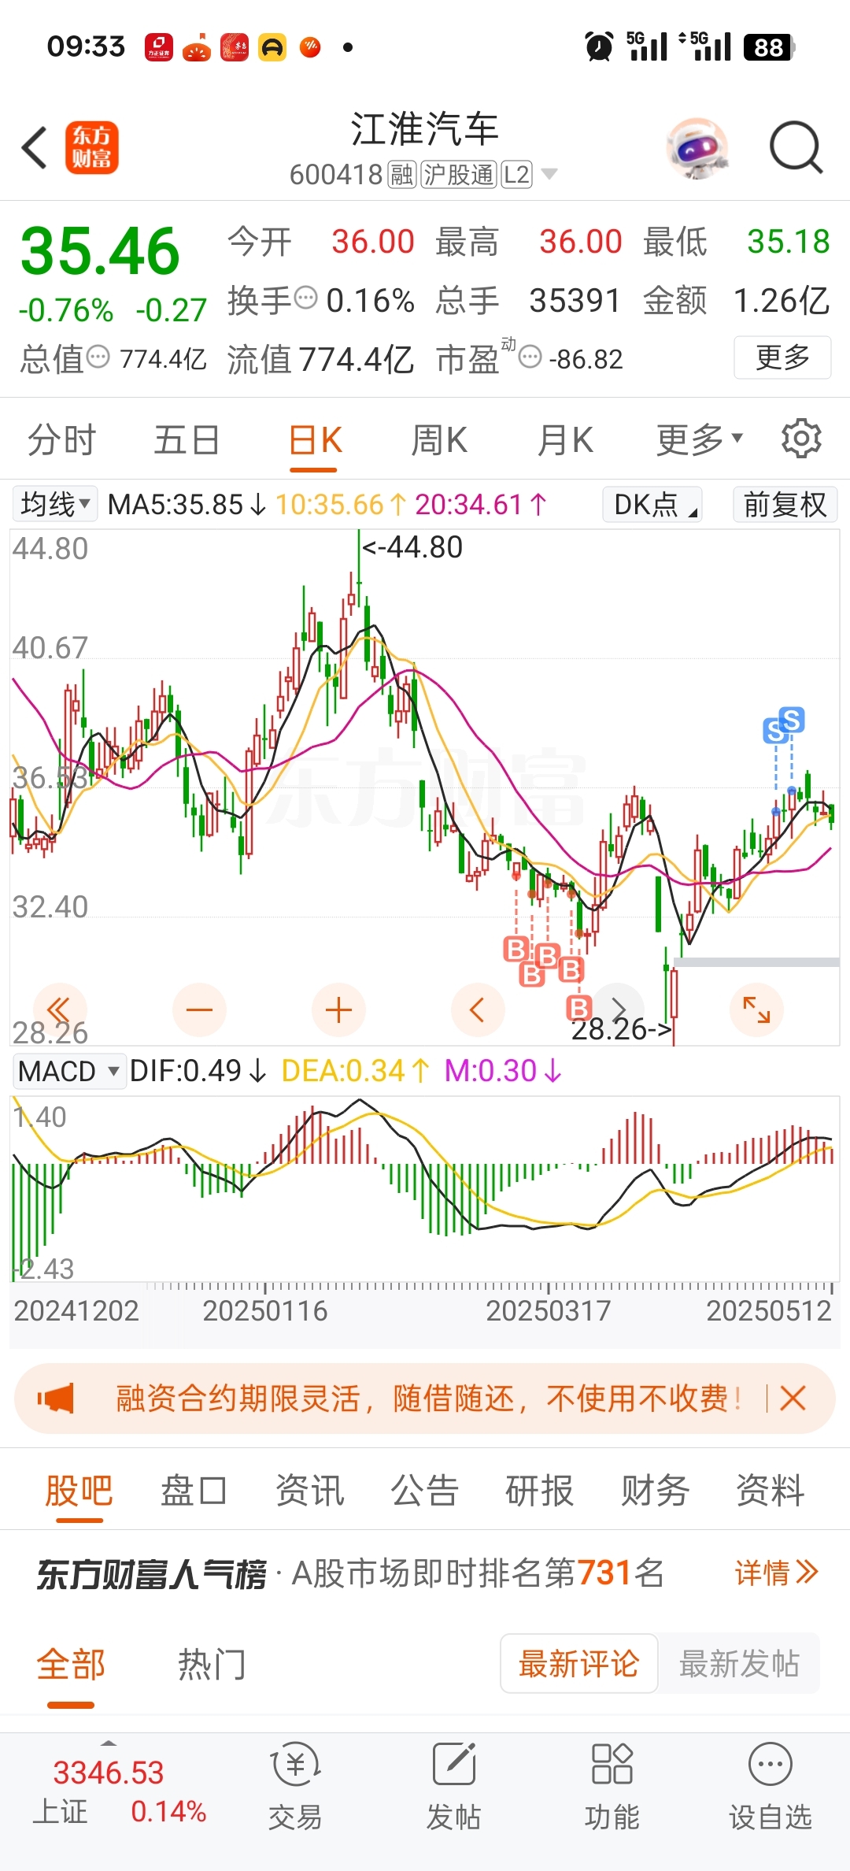
Task: Zoom out chart with minus button
Action: pos(199,1010)
